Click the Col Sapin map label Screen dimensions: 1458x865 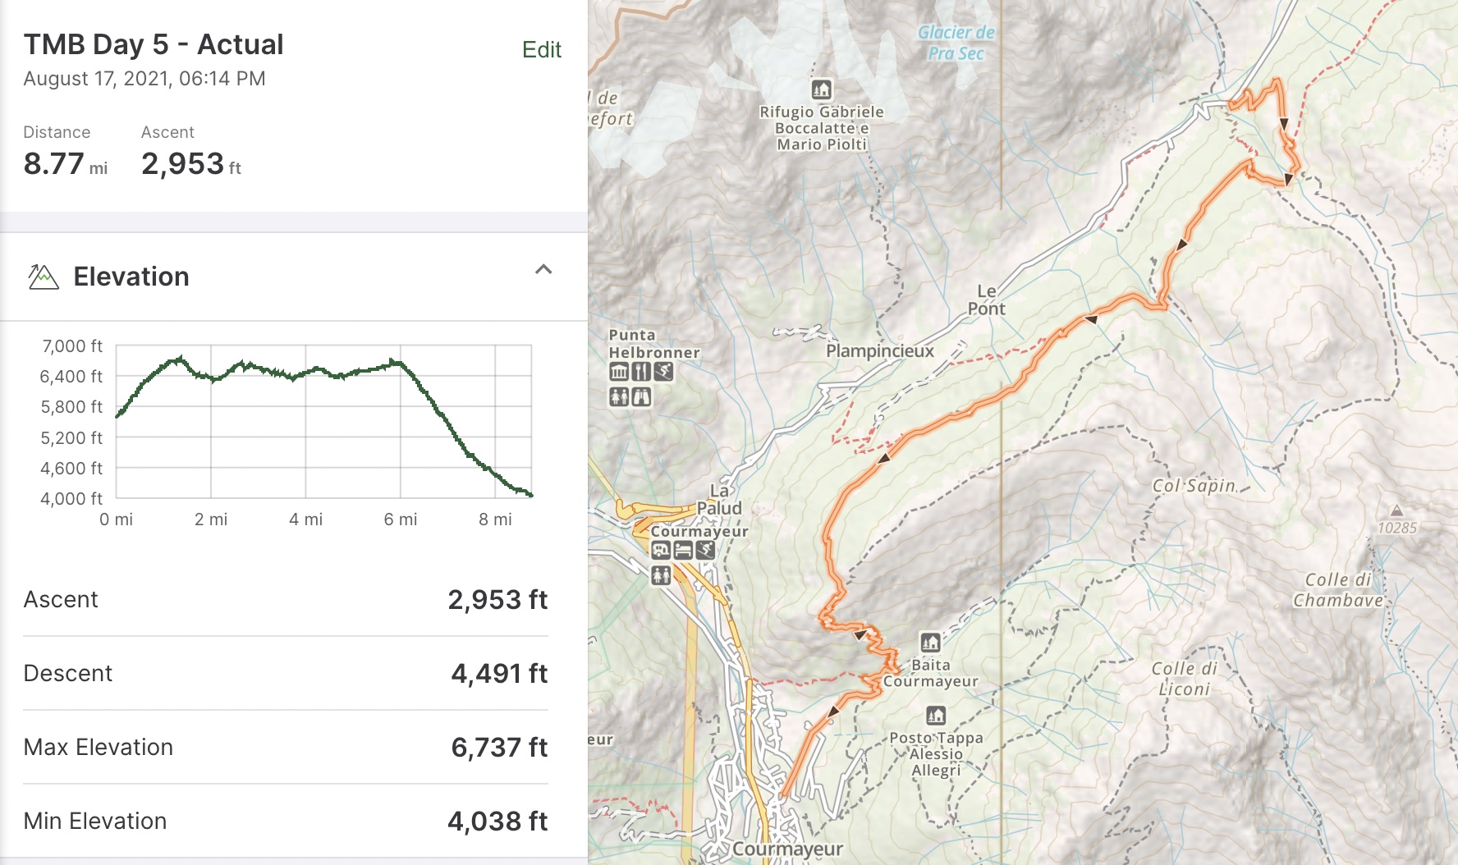pyautogui.click(x=1194, y=486)
